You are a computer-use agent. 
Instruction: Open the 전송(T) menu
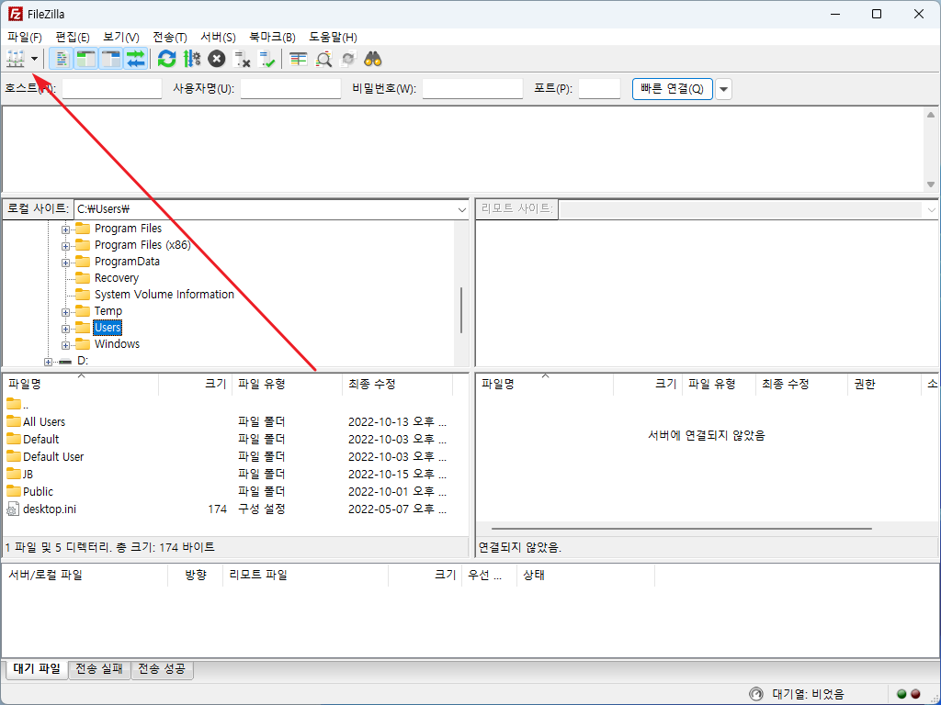point(170,37)
